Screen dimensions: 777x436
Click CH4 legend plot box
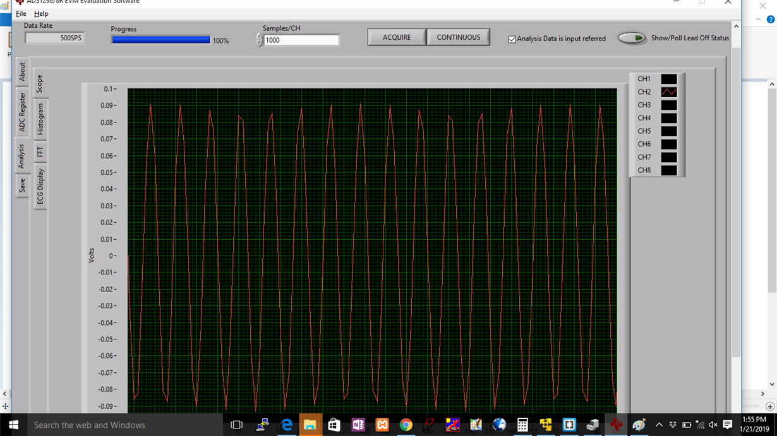tap(669, 118)
